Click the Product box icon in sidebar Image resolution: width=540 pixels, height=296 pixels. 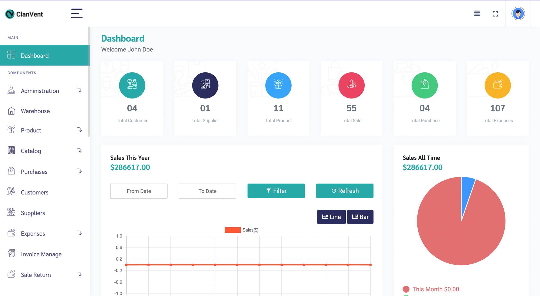[11, 130]
